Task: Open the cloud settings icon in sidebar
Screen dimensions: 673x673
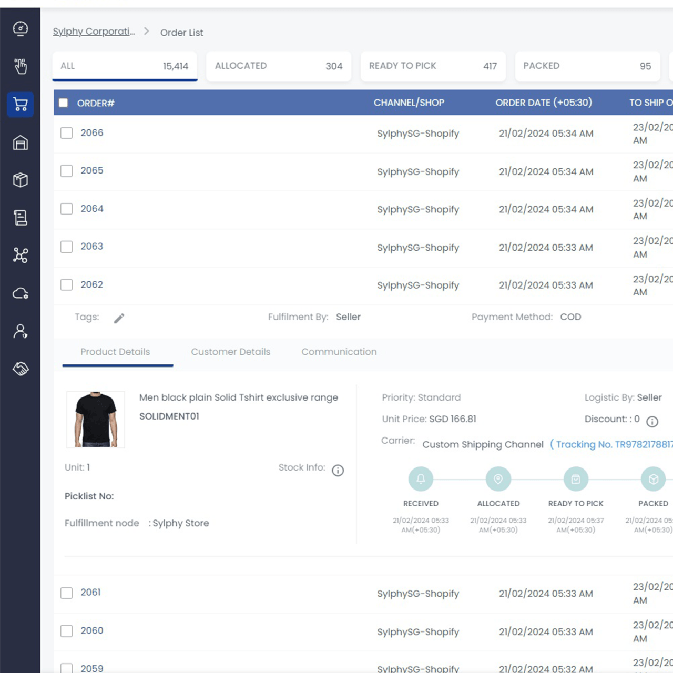Action: (x=20, y=293)
